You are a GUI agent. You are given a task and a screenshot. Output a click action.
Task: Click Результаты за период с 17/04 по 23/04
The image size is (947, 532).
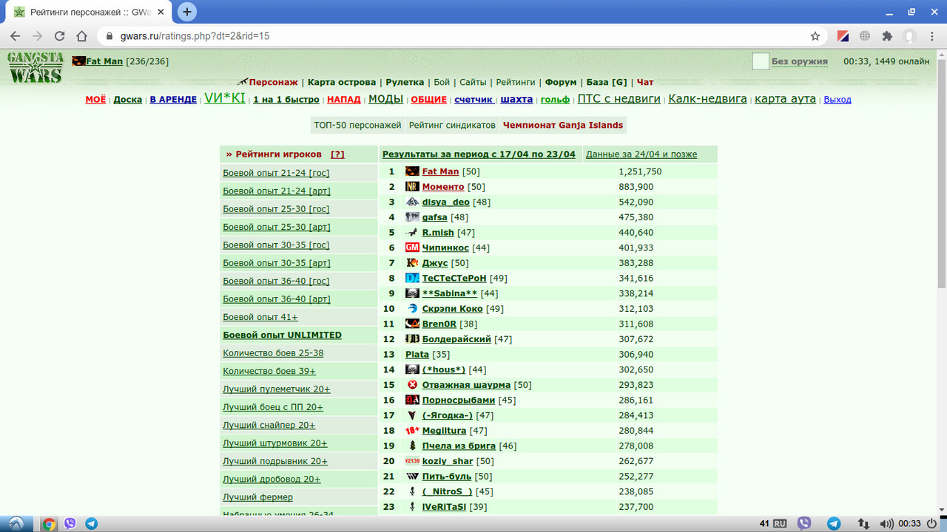point(479,154)
